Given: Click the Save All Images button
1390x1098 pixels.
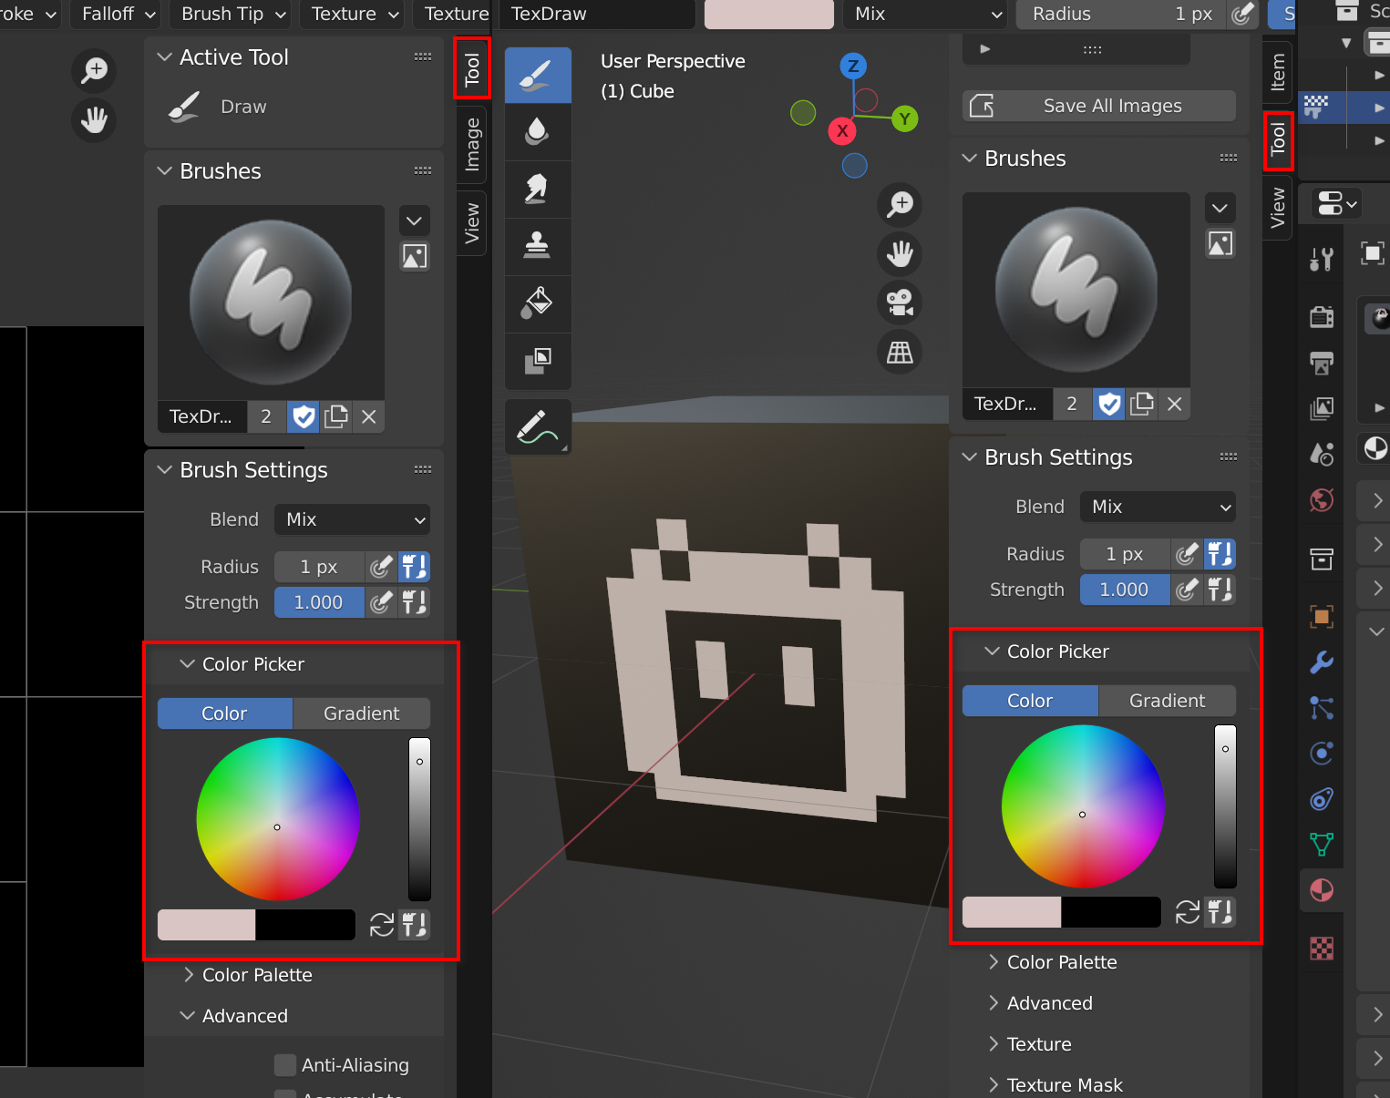Looking at the screenshot, I should click(x=1099, y=106).
